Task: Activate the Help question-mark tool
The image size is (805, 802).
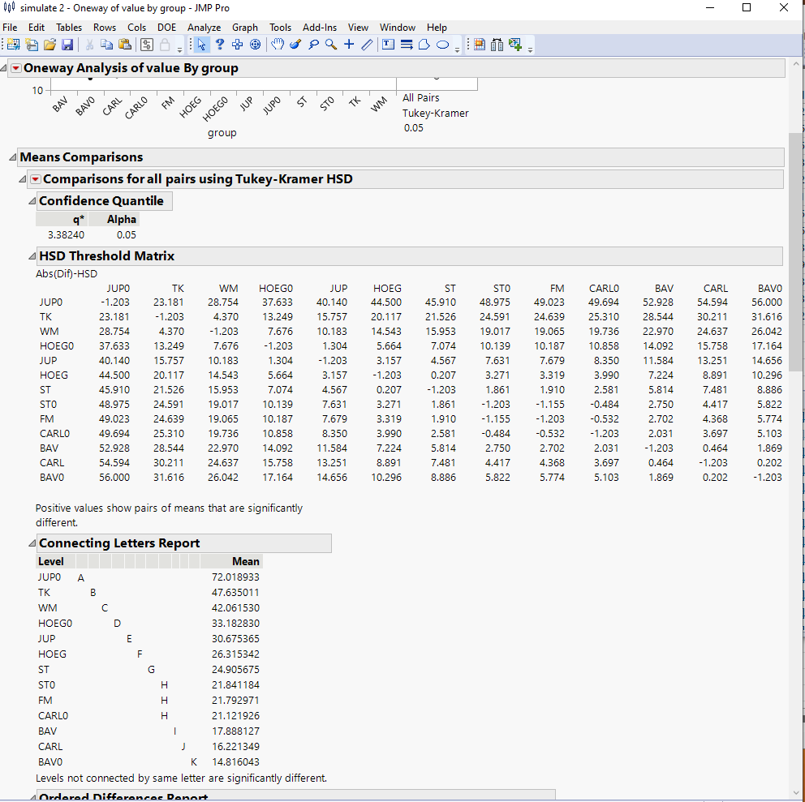Action: pyautogui.click(x=220, y=44)
